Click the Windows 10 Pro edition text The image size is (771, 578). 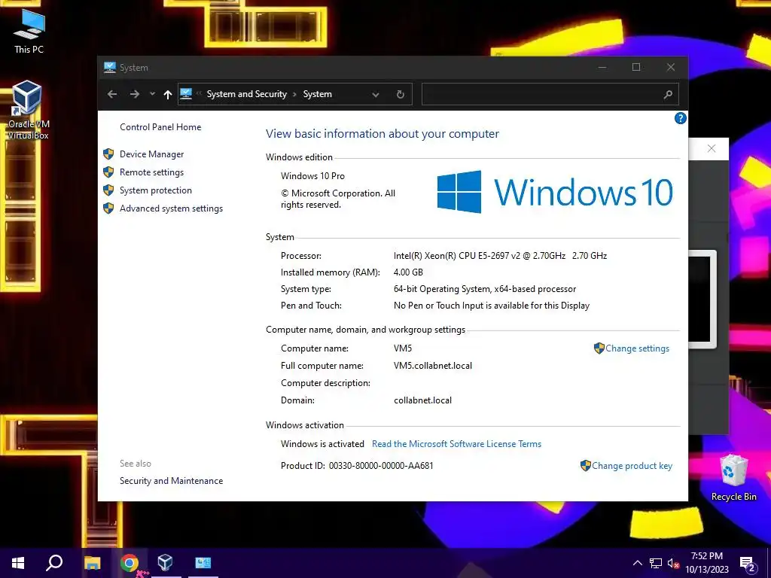[312, 176]
